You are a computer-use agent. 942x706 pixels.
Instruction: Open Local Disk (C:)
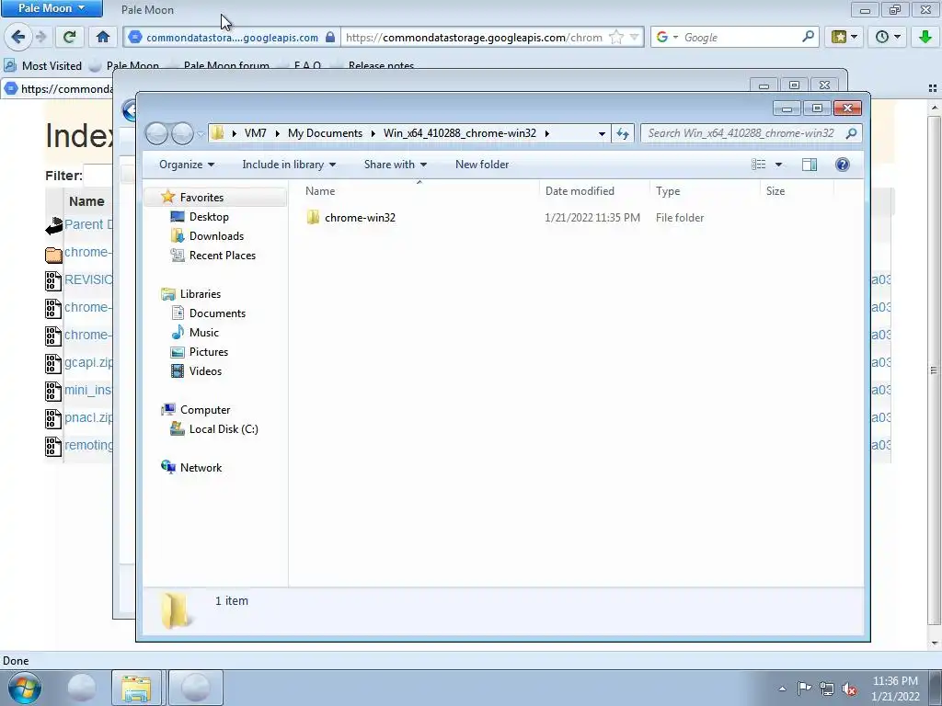pyautogui.click(x=224, y=428)
